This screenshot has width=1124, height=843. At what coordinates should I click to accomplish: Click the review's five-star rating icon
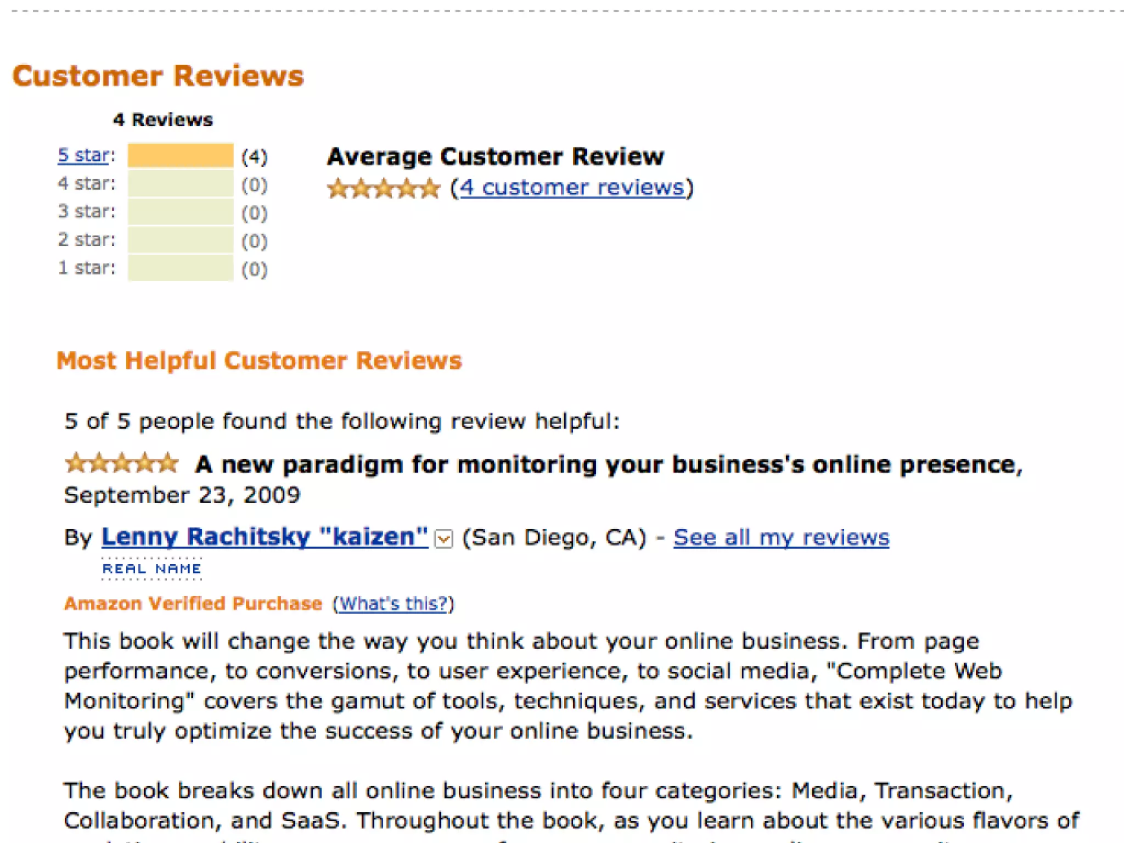pos(122,464)
